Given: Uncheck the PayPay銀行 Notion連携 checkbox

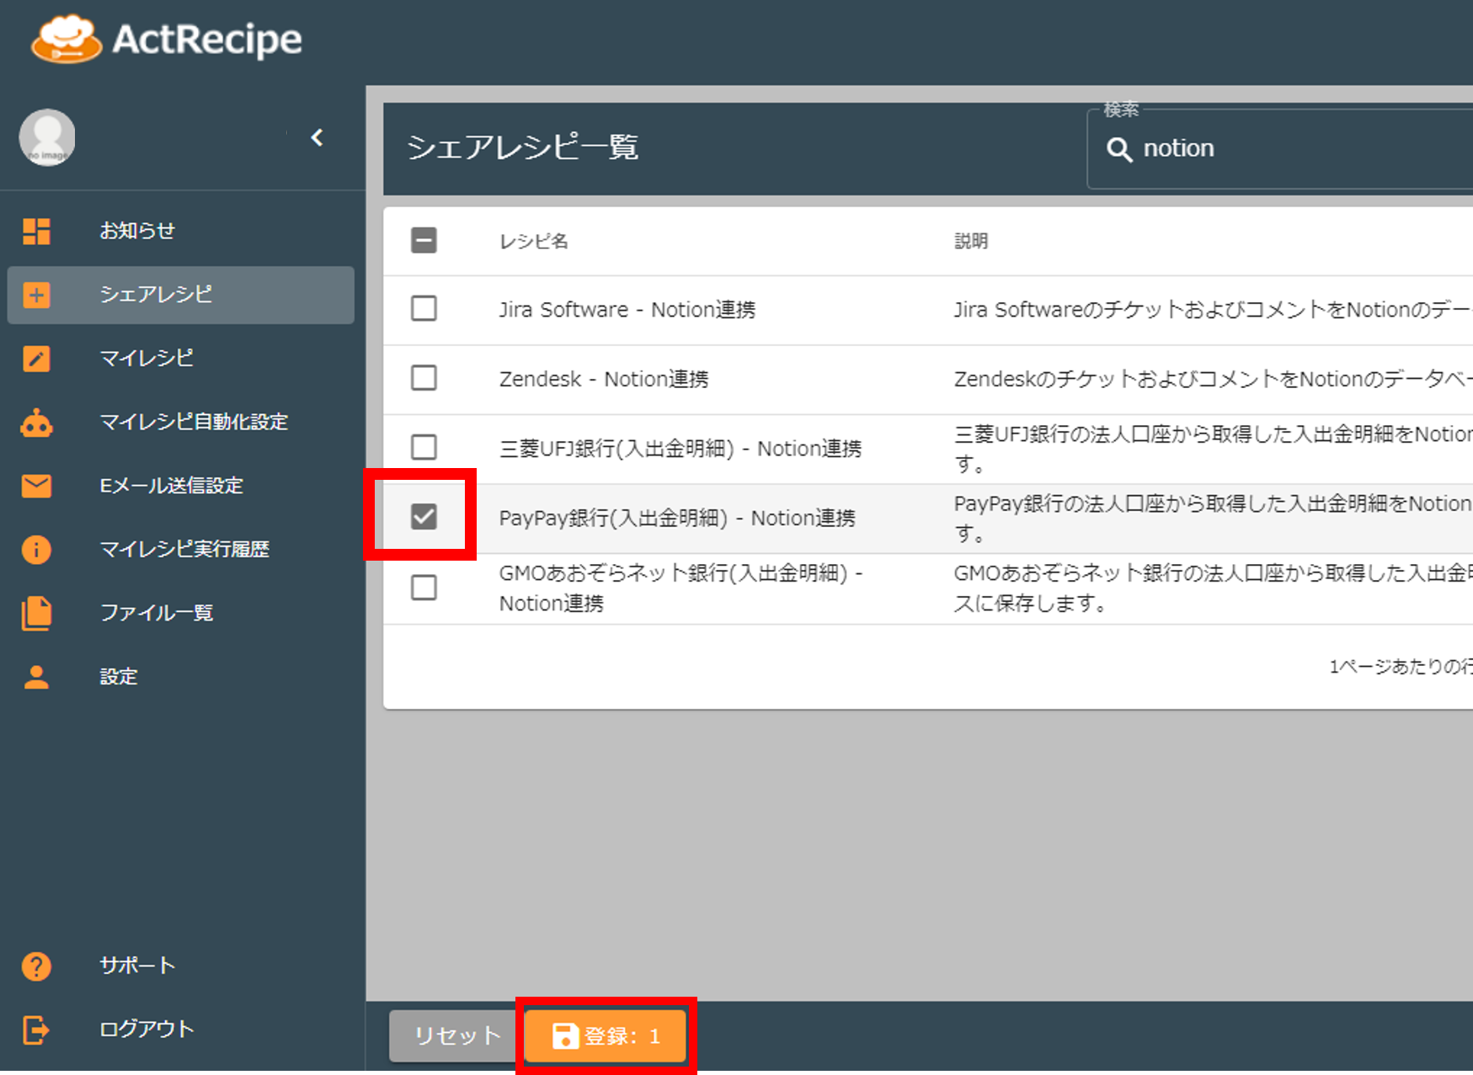Looking at the screenshot, I should coord(424,516).
